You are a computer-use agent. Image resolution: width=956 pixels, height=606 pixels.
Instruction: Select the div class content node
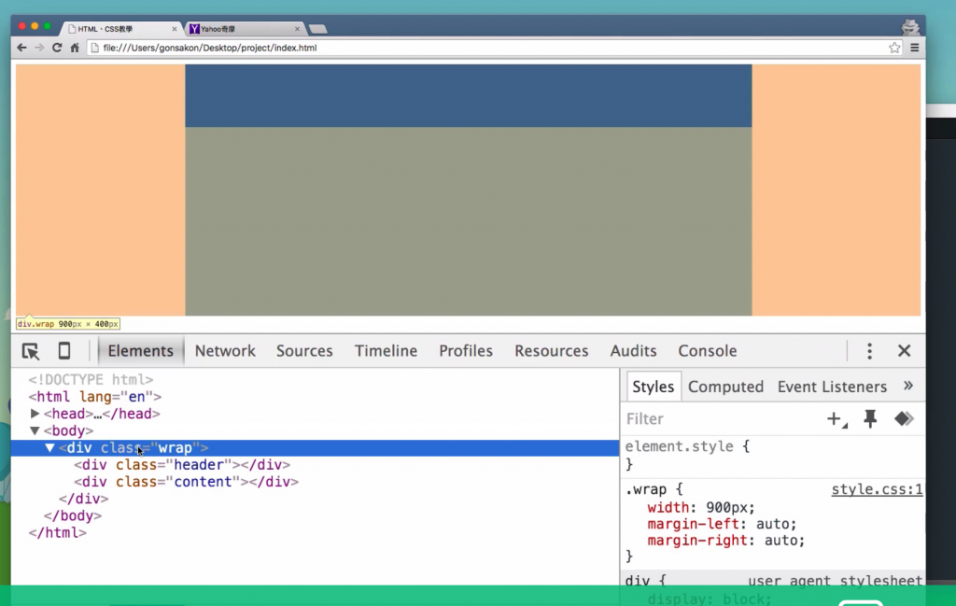pyautogui.click(x=186, y=482)
